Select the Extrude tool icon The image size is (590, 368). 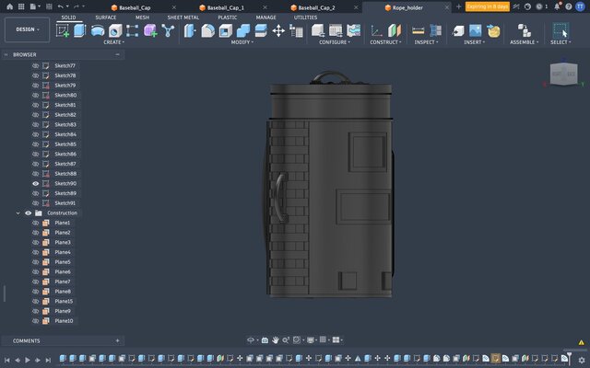tap(80, 30)
